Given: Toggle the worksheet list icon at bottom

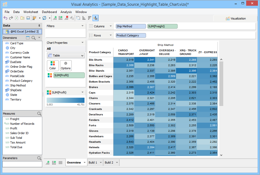Looking at the screenshot, I should (x=61, y=162).
